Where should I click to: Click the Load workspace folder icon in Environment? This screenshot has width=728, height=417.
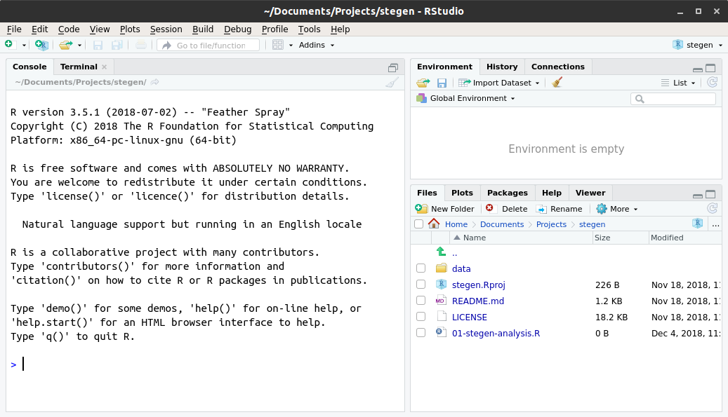click(423, 83)
